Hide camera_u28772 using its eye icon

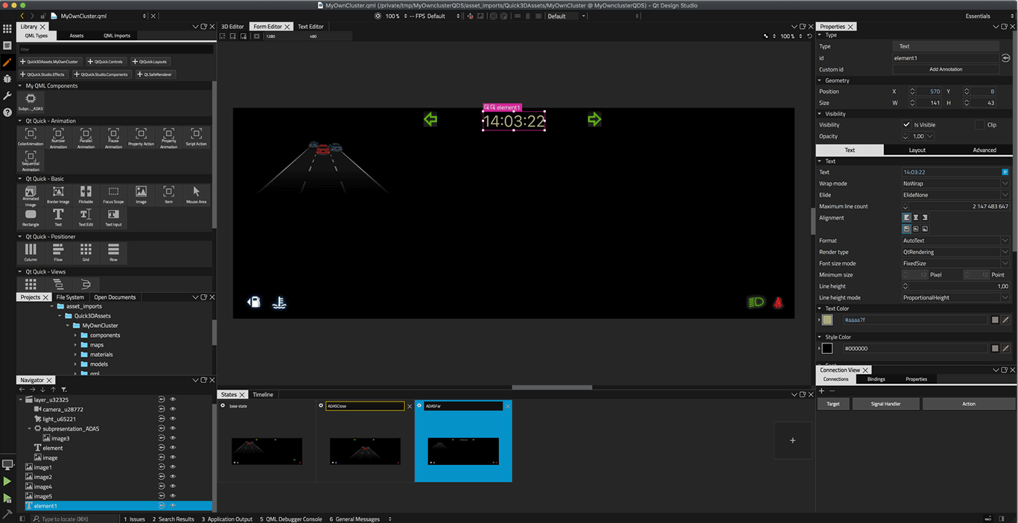(x=173, y=409)
